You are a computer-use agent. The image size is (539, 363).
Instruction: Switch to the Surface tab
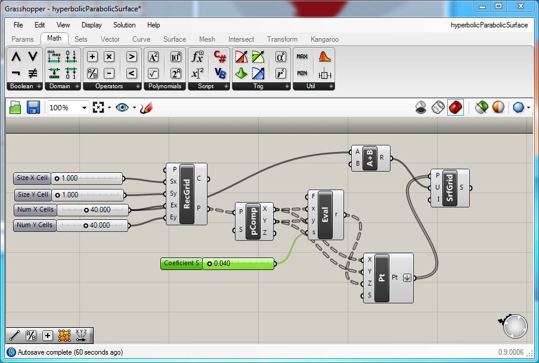point(175,39)
